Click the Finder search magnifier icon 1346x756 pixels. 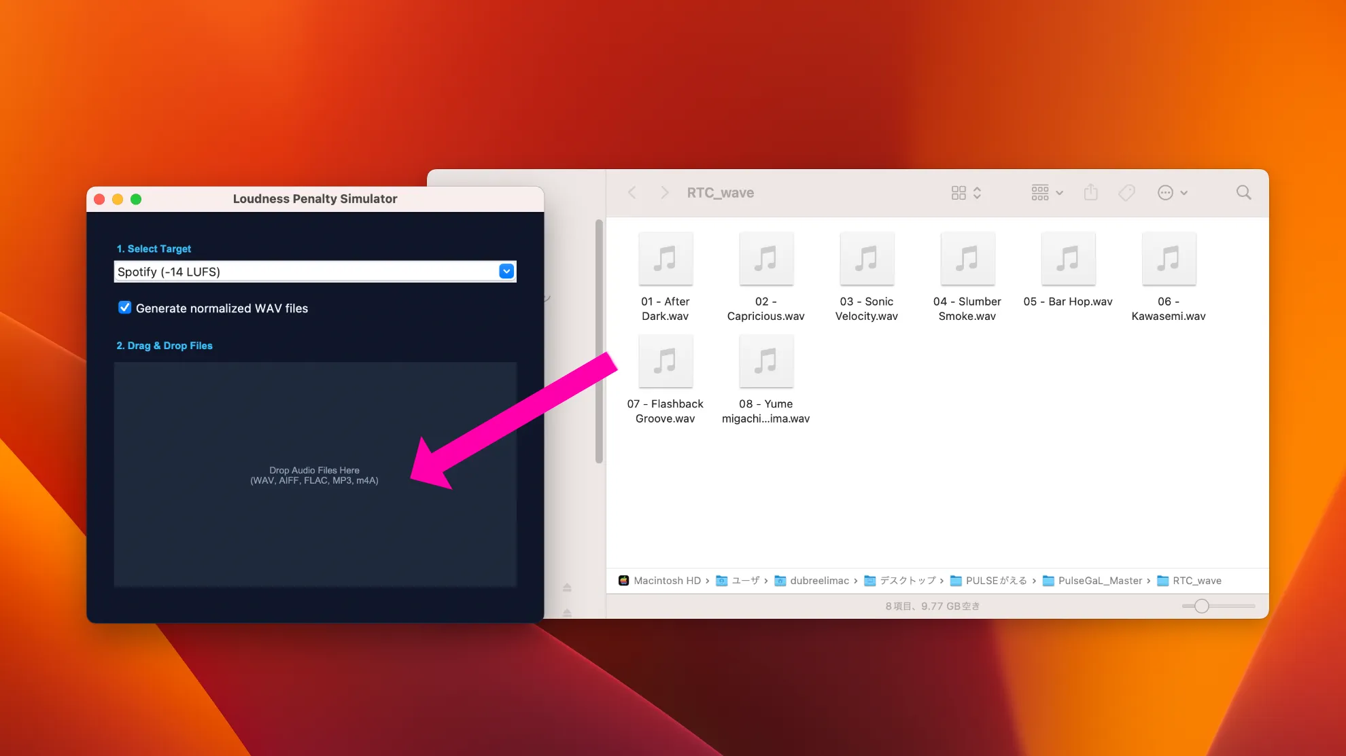(1243, 193)
